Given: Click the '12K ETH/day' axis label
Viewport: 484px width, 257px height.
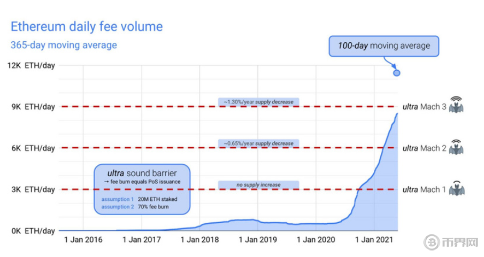Looking at the screenshot, I should point(31,65).
